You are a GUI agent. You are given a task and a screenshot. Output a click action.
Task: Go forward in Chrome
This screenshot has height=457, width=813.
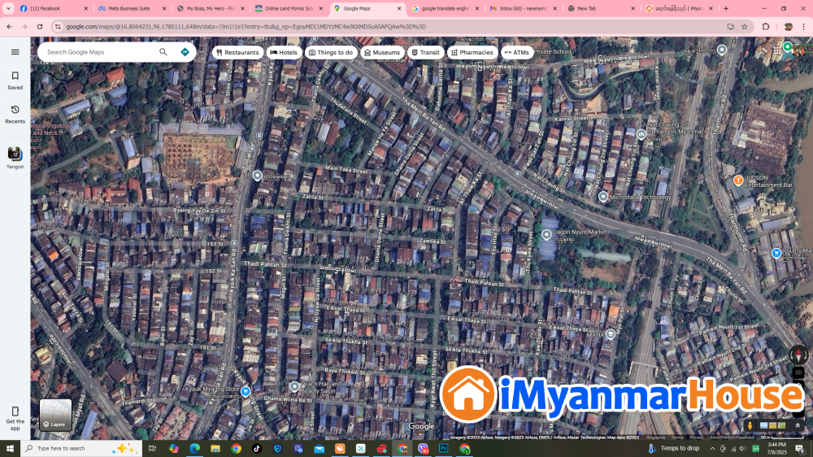24,27
